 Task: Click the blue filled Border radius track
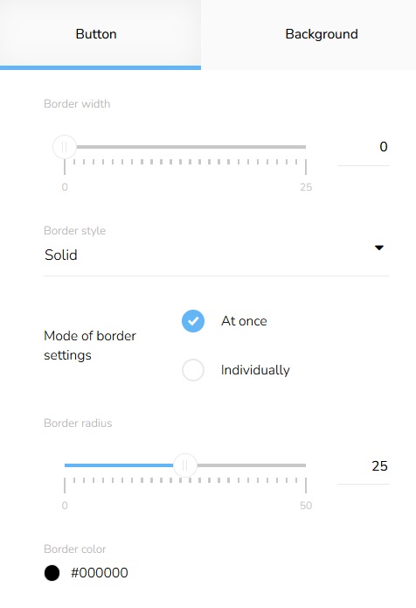coord(119,465)
